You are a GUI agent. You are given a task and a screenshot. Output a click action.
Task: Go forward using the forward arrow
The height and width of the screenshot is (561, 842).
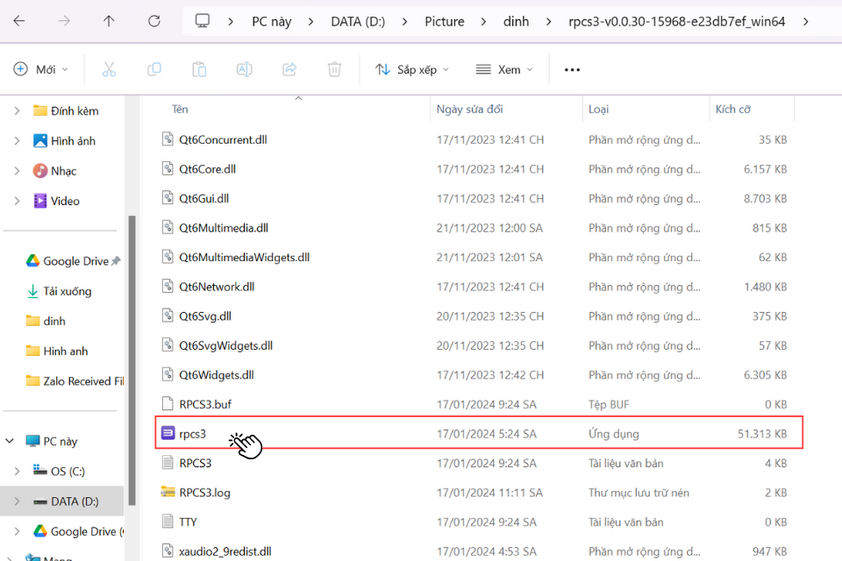tap(64, 21)
